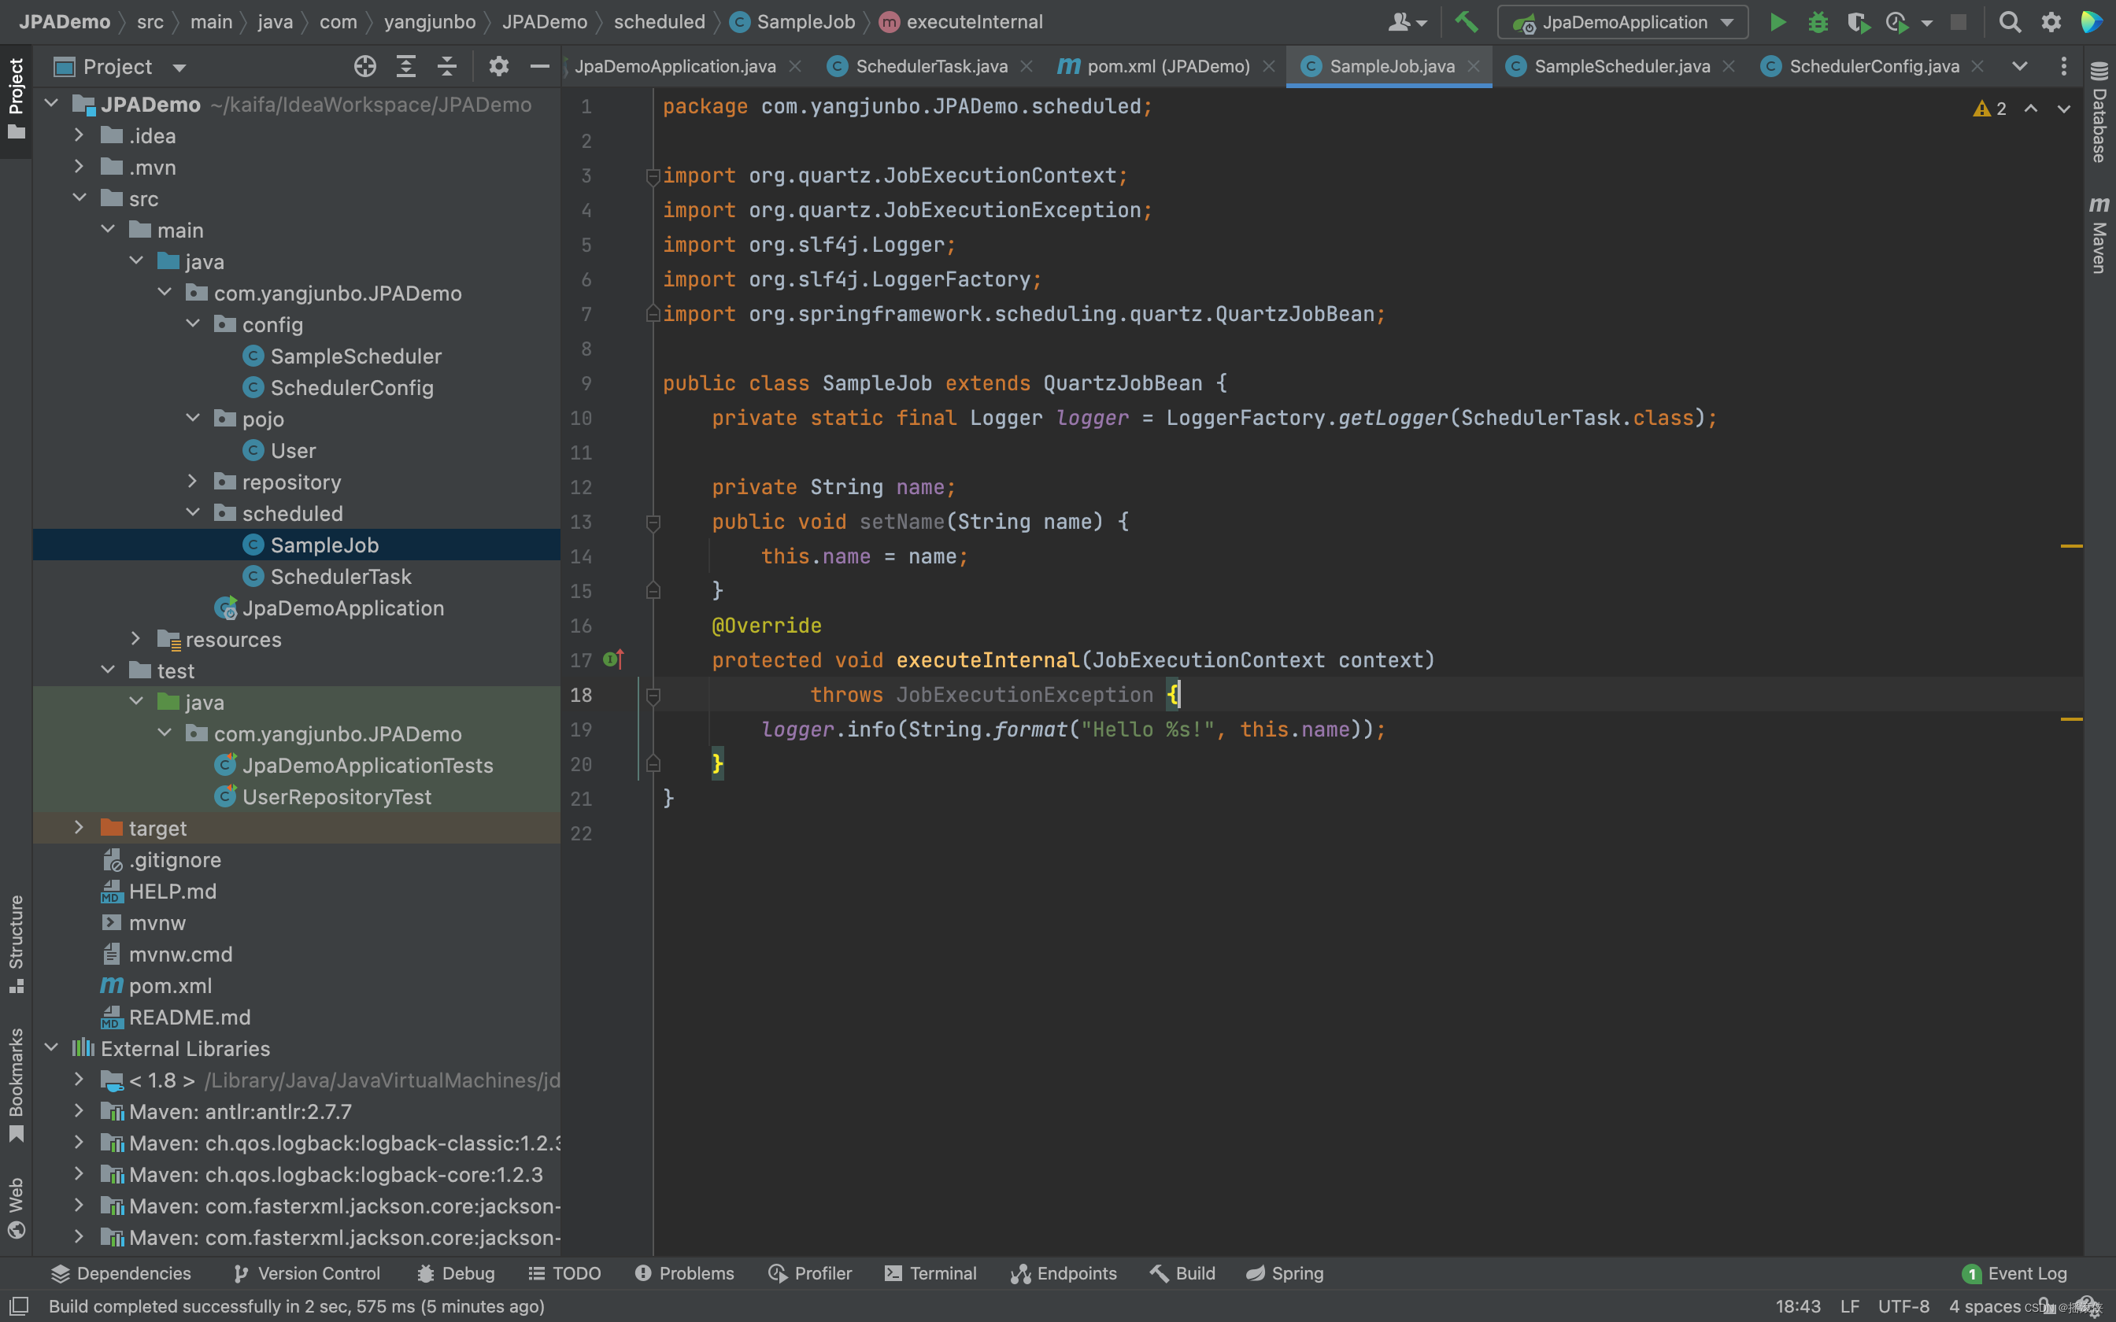Open the Maven tool window
The width and height of the screenshot is (2116, 1322).
coord(2101,231)
